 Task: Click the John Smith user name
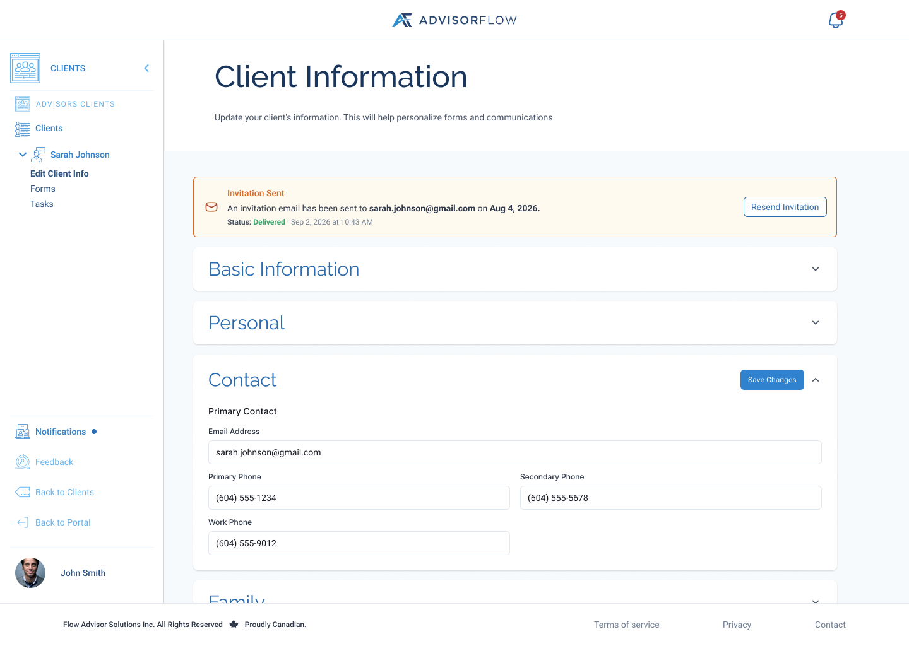click(x=83, y=573)
